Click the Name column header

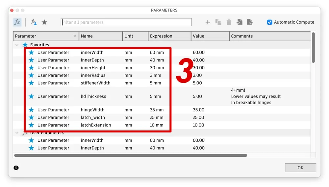point(101,36)
